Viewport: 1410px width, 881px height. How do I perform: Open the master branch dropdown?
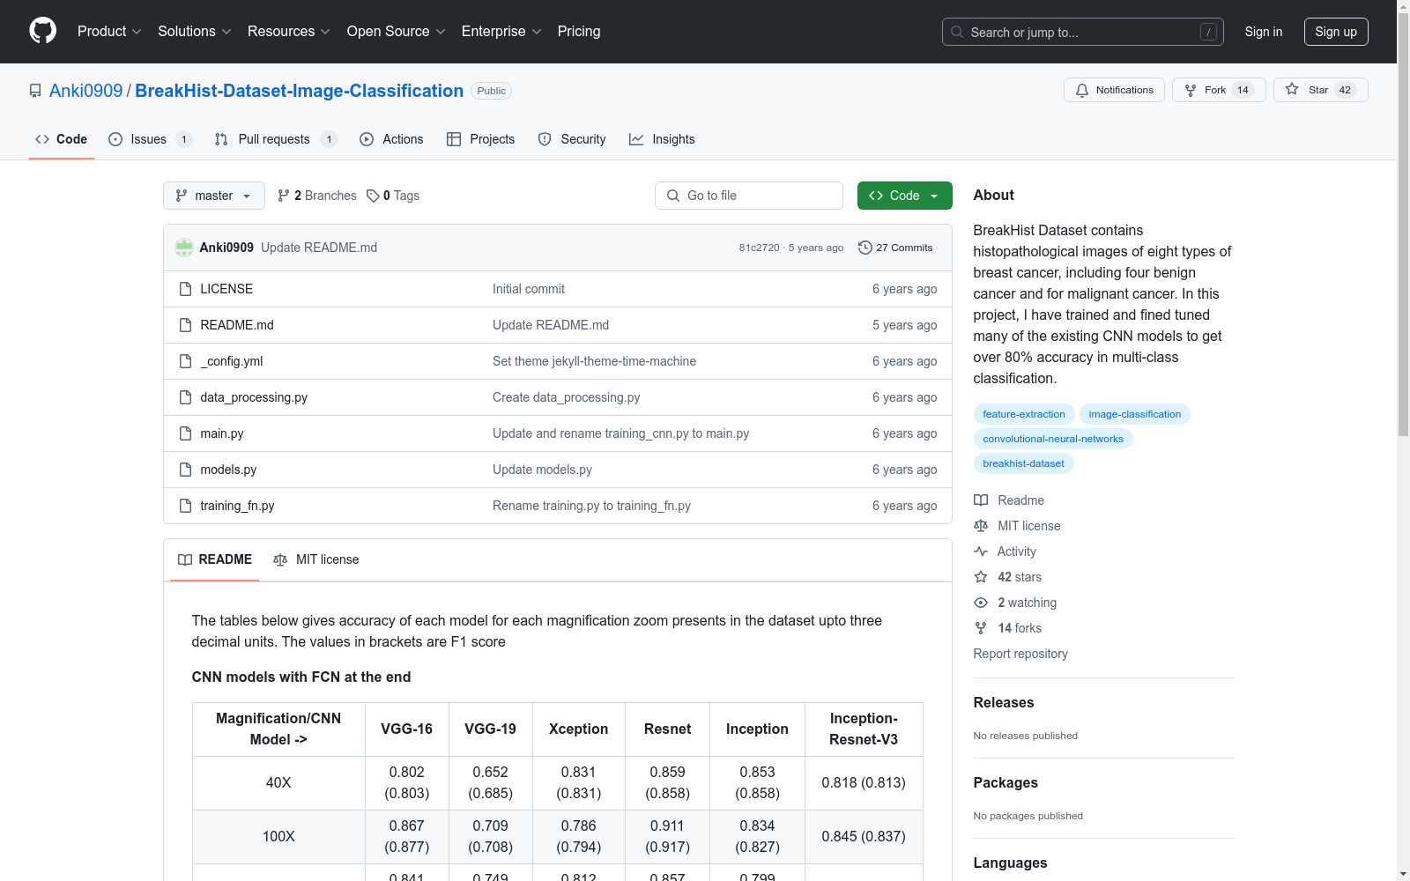214,196
